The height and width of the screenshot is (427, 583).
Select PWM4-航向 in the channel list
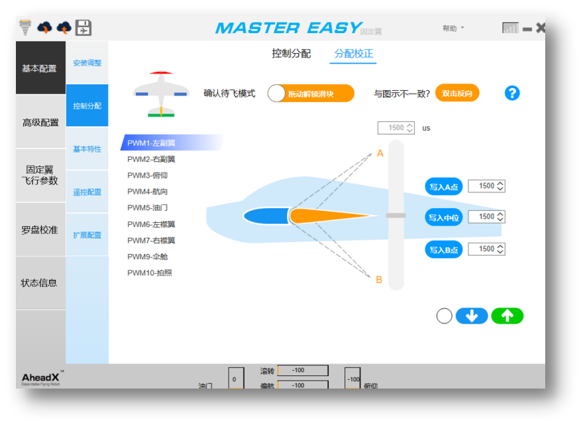pos(148,192)
